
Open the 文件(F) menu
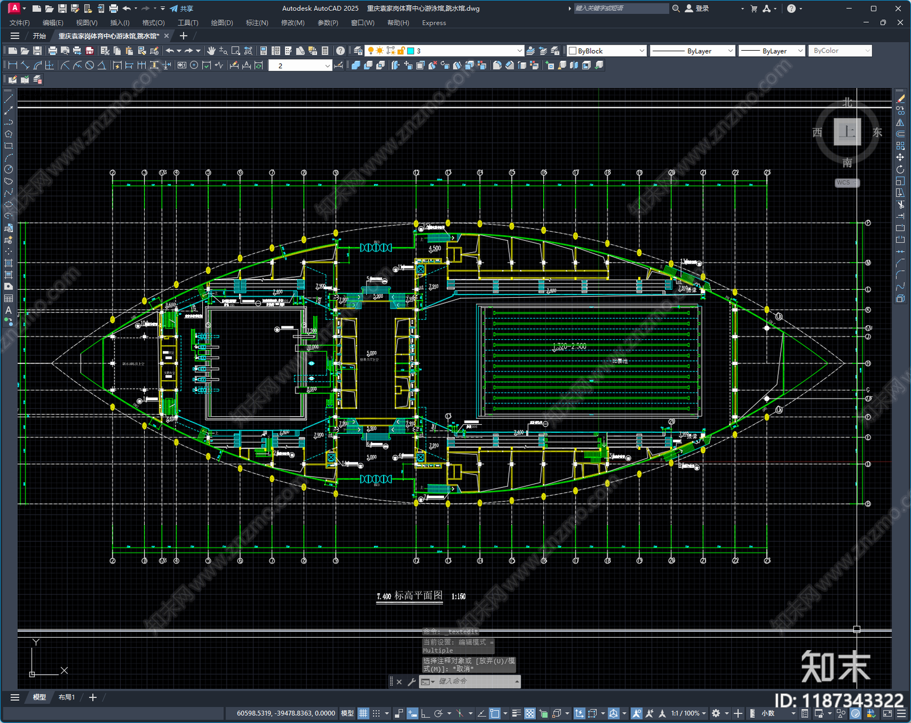coord(19,23)
